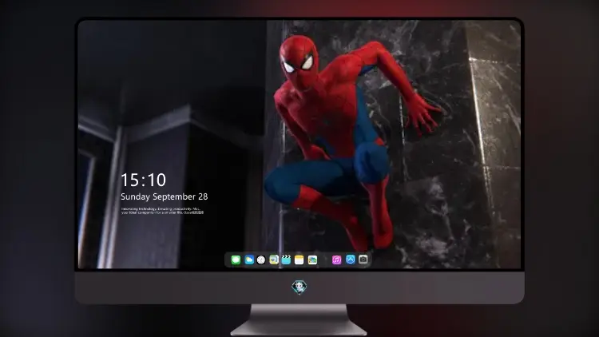Open the Clock app in dock

[x=261, y=260]
